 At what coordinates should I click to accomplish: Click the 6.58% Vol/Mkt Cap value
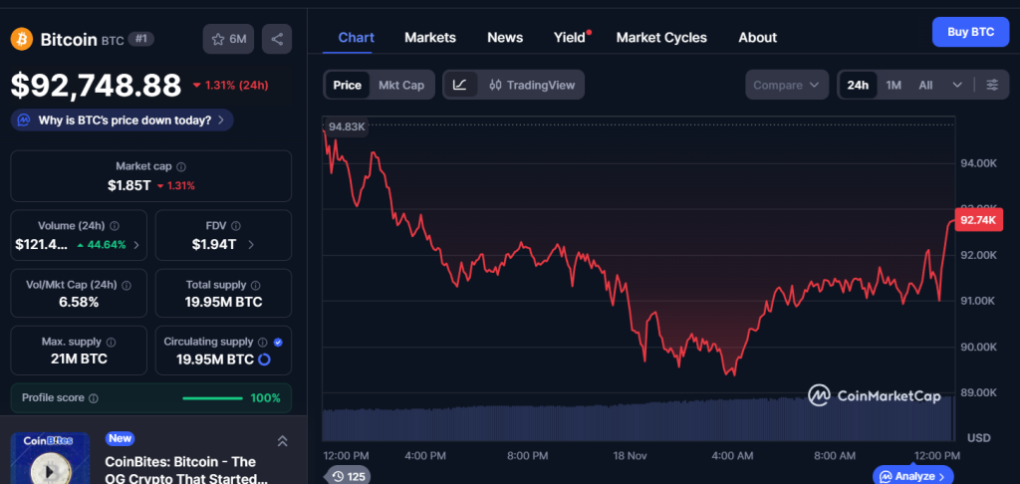[79, 303]
